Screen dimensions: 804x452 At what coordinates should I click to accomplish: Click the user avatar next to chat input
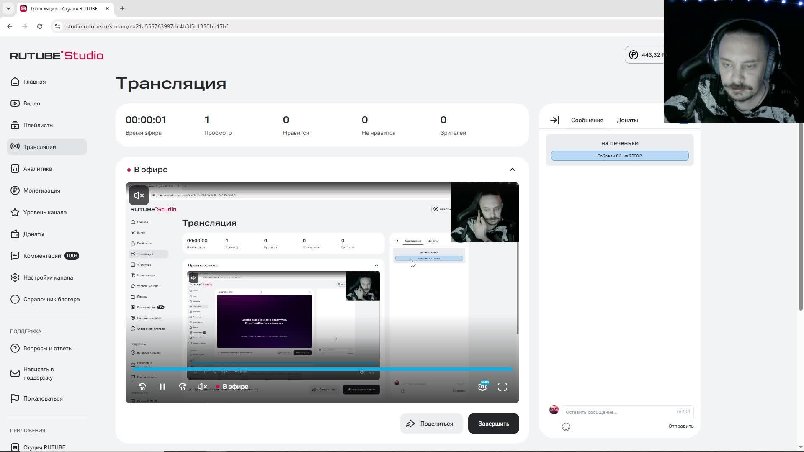click(554, 410)
